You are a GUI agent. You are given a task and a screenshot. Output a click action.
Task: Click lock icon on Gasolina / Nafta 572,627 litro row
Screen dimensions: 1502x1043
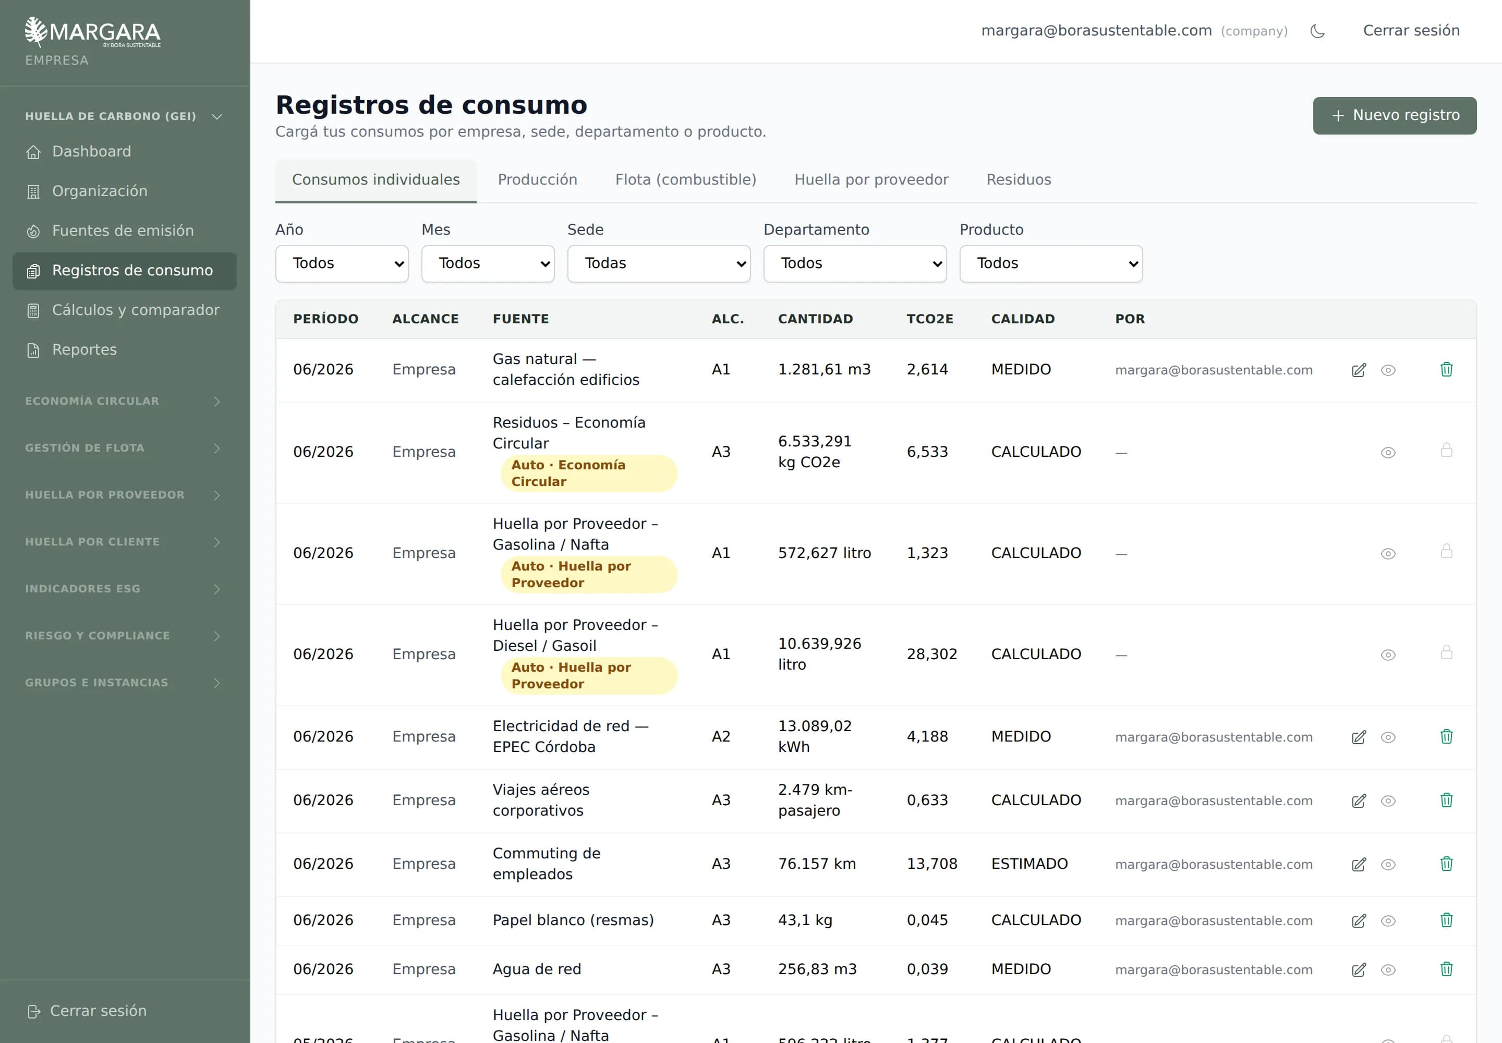(x=1446, y=551)
